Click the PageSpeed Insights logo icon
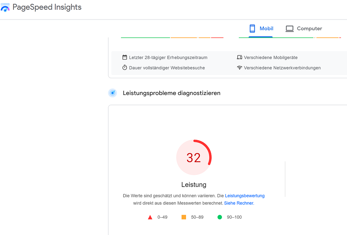This screenshot has width=347, height=235. click(x=5, y=7)
